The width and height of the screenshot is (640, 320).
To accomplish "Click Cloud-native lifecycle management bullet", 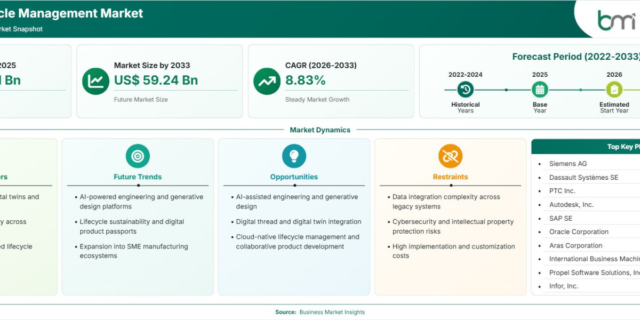I will click(298, 242).
